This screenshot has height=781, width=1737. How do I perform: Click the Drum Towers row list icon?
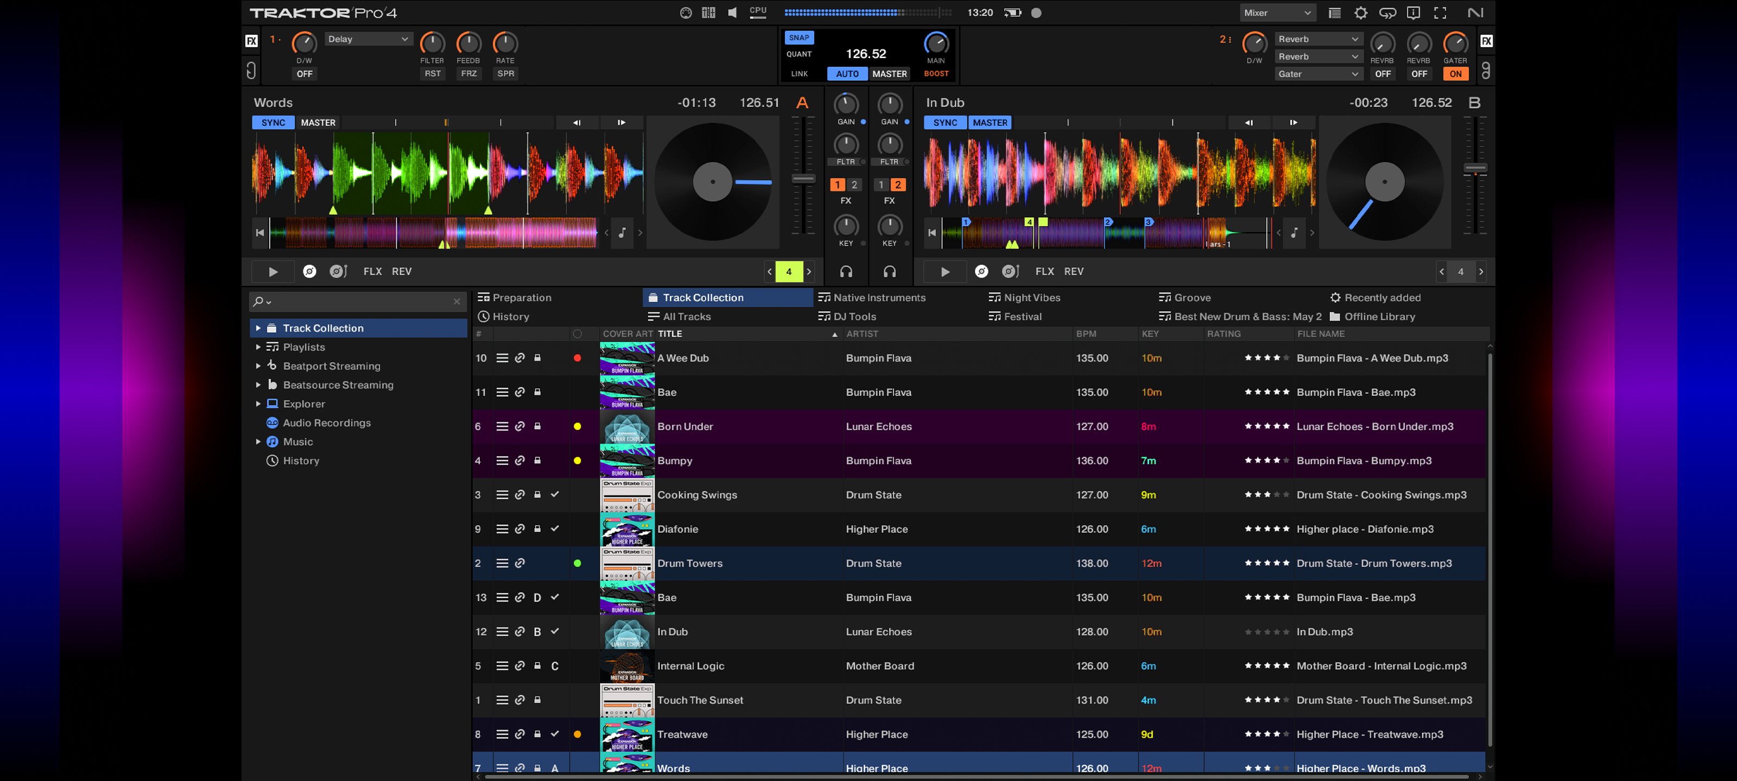[502, 564]
